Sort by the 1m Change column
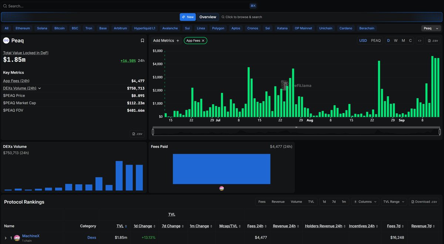 click(x=201, y=226)
